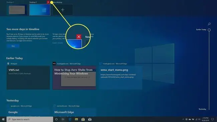Click the OneDrive cloud tray icon

pyautogui.click(x=190, y=119)
